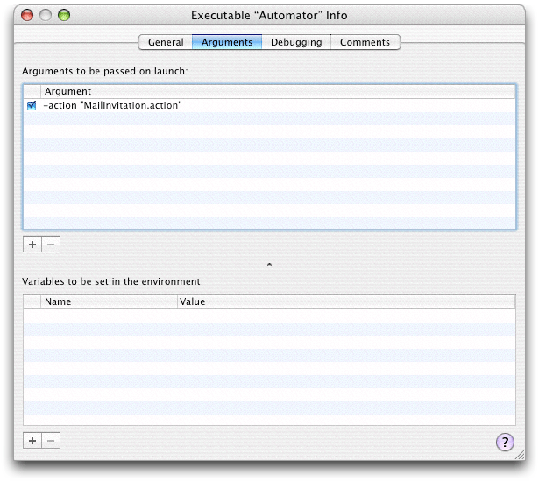This screenshot has height=482, width=539.
Task: Select the -action "MailInvitation.action" argument row
Action: point(263,105)
